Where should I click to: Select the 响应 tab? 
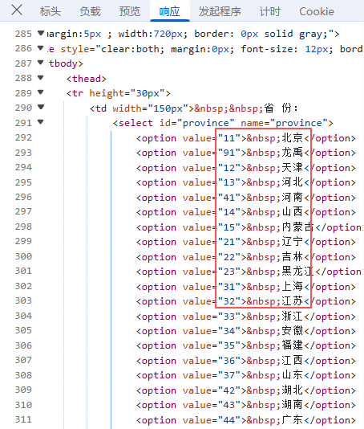click(170, 11)
